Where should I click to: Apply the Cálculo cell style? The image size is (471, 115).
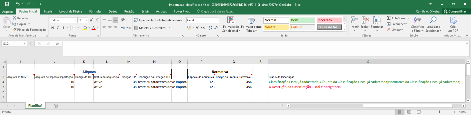(302, 27)
